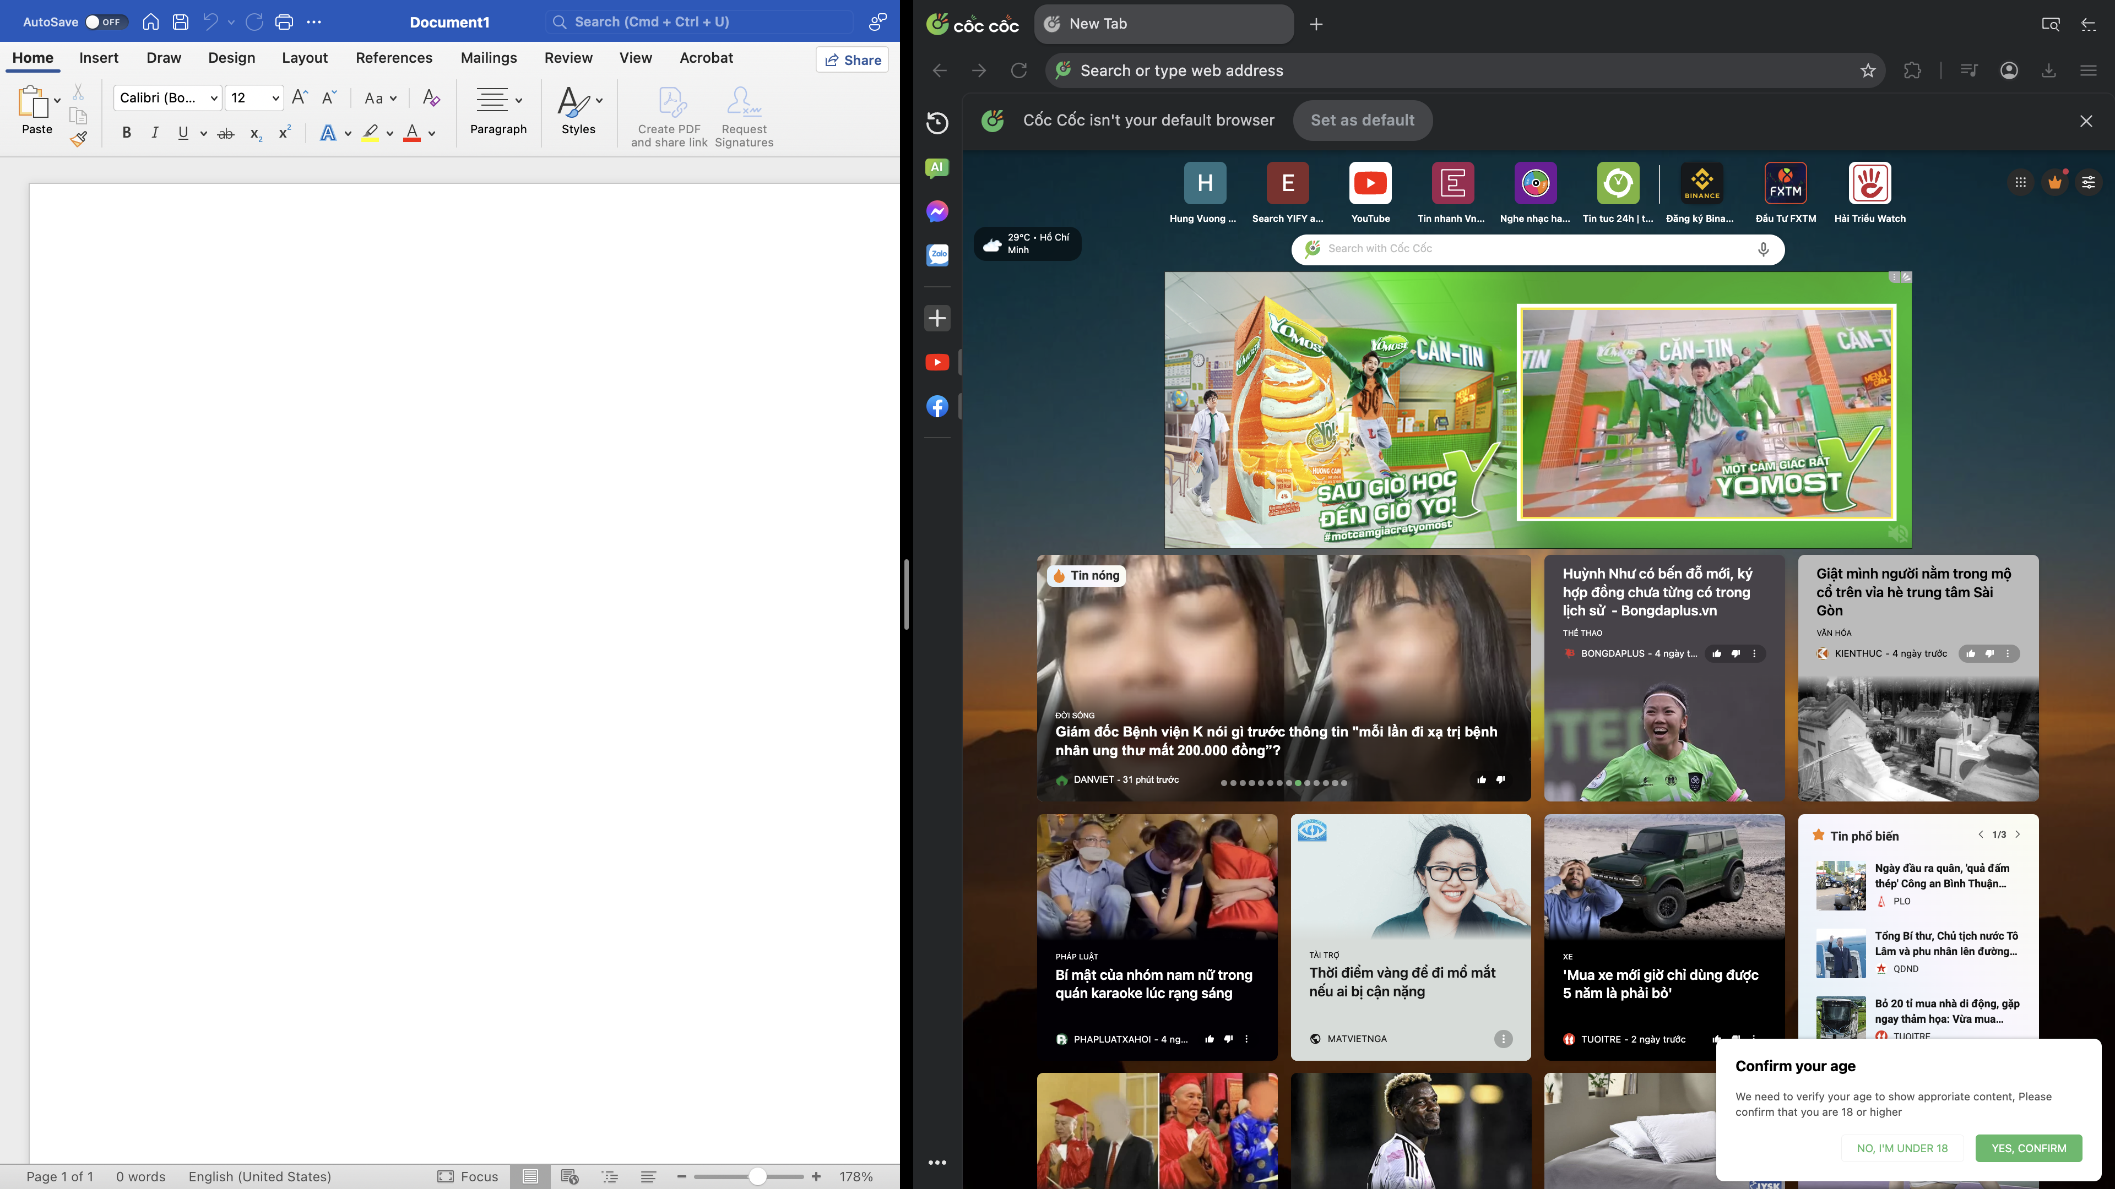Open a new tab in Cốc Cốc
The image size is (2115, 1189).
(1316, 24)
